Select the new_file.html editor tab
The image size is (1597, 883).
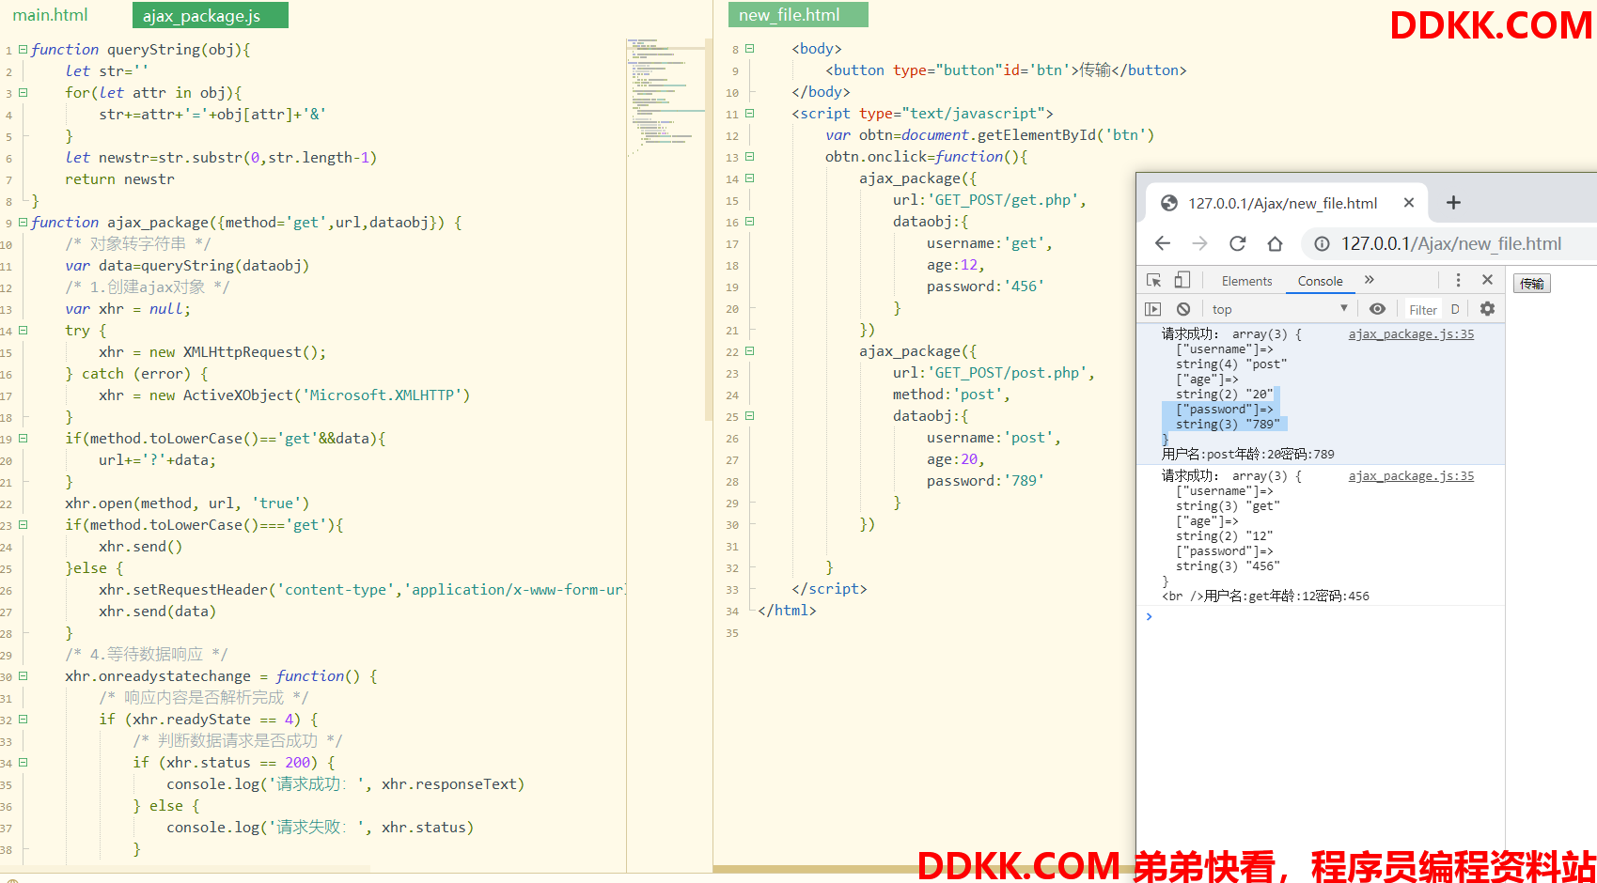(x=798, y=15)
